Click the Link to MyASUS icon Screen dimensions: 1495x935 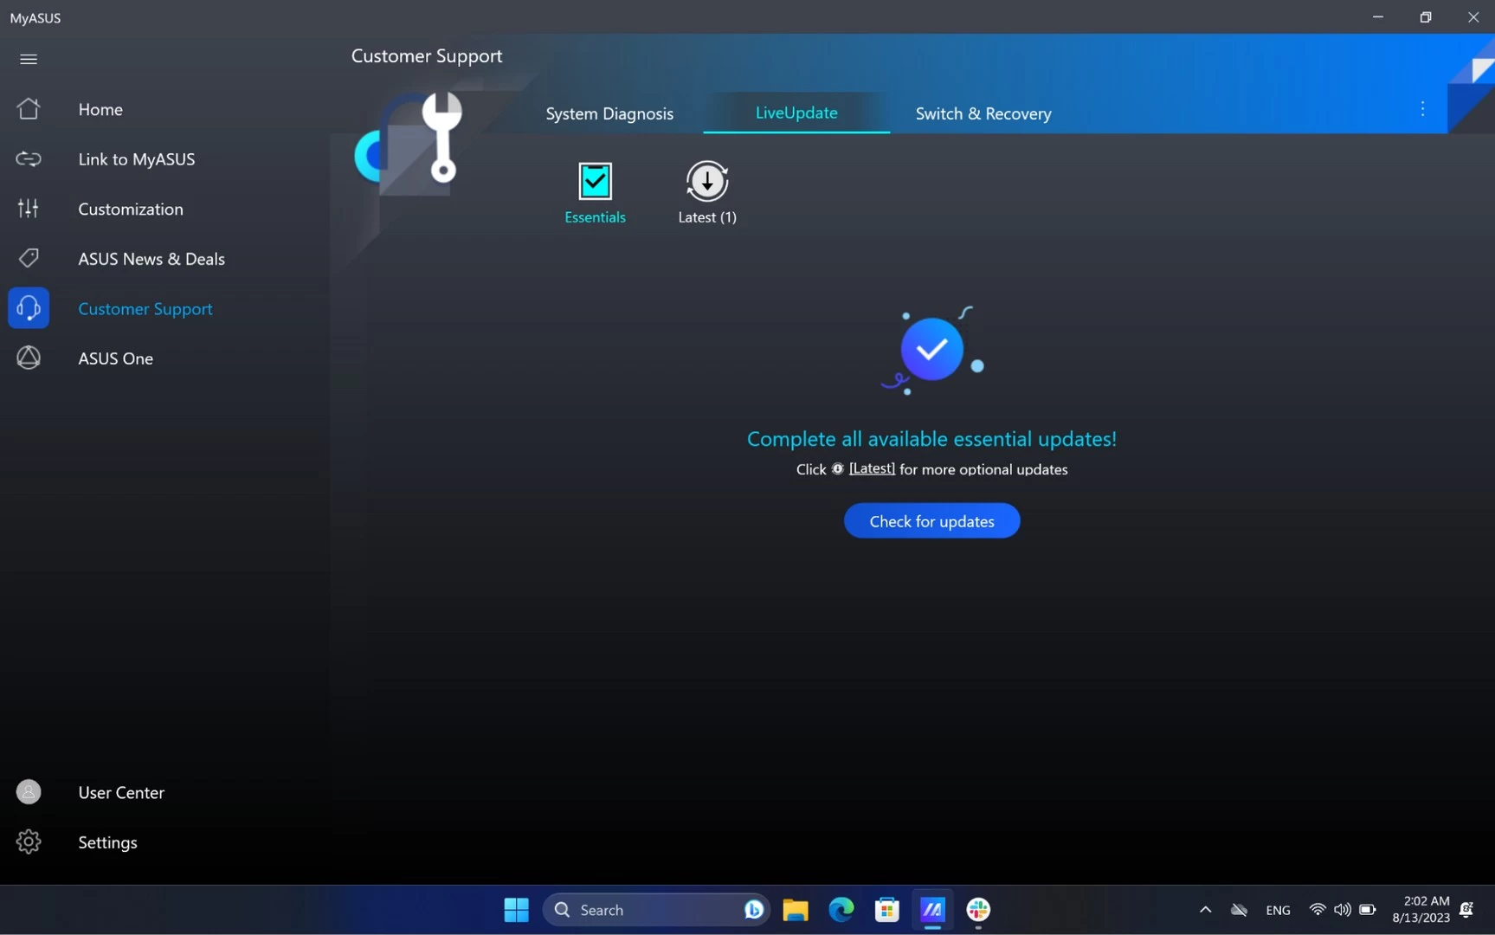pos(29,158)
